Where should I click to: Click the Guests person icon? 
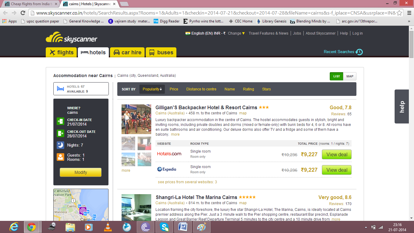click(60, 157)
